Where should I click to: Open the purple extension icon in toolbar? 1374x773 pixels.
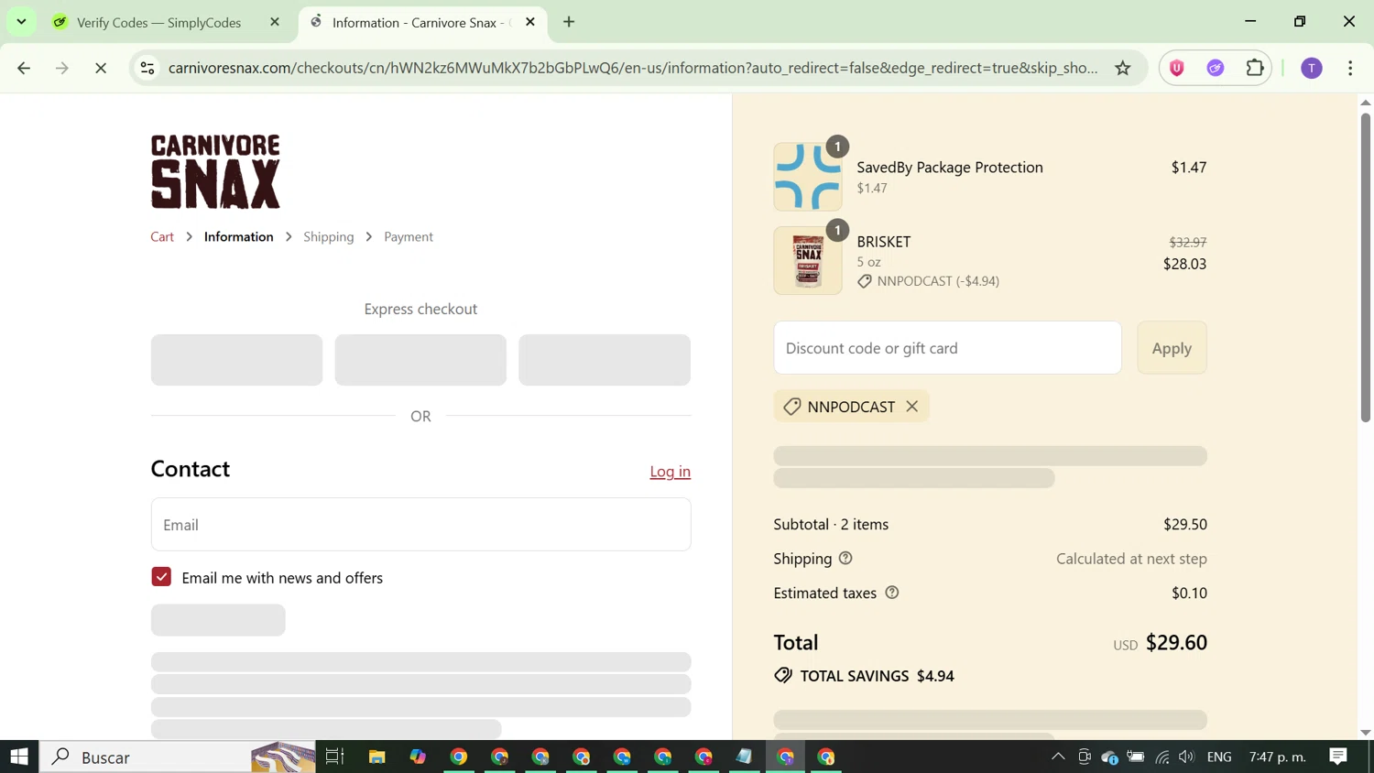pyautogui.click(x=1216, y=68)
